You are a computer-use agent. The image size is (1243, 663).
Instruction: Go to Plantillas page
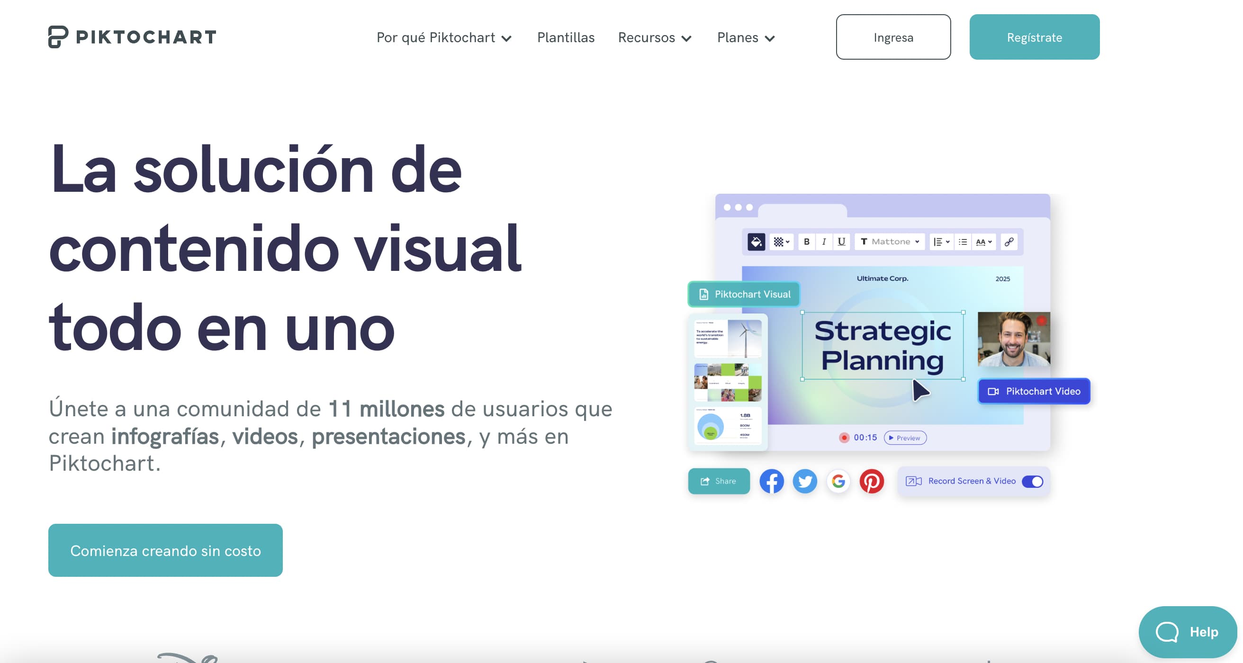point(566,37)
